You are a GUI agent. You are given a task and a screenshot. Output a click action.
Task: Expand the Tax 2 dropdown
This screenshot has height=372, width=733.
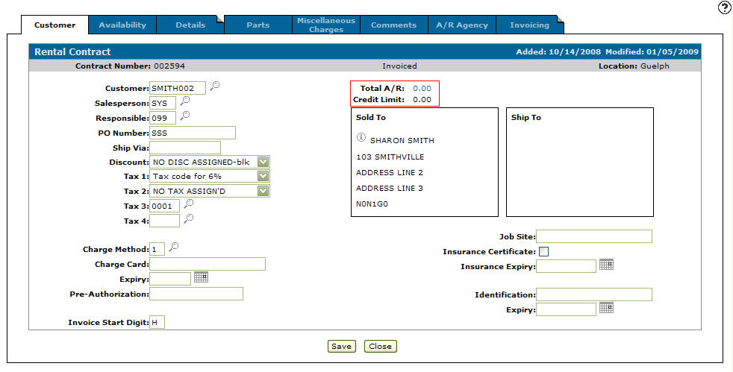pos(263,191)
